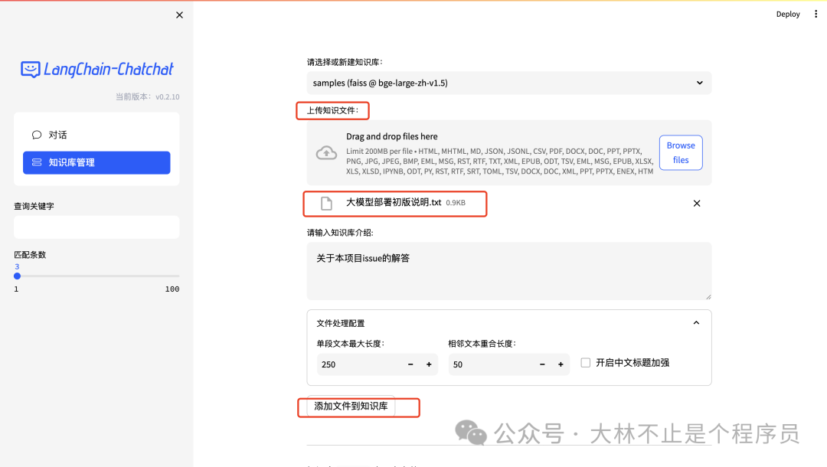Click the 对话 chat bubble icon
Image resolution: width=827 pixels, height=467 pixels.
[x=37, y=135]
